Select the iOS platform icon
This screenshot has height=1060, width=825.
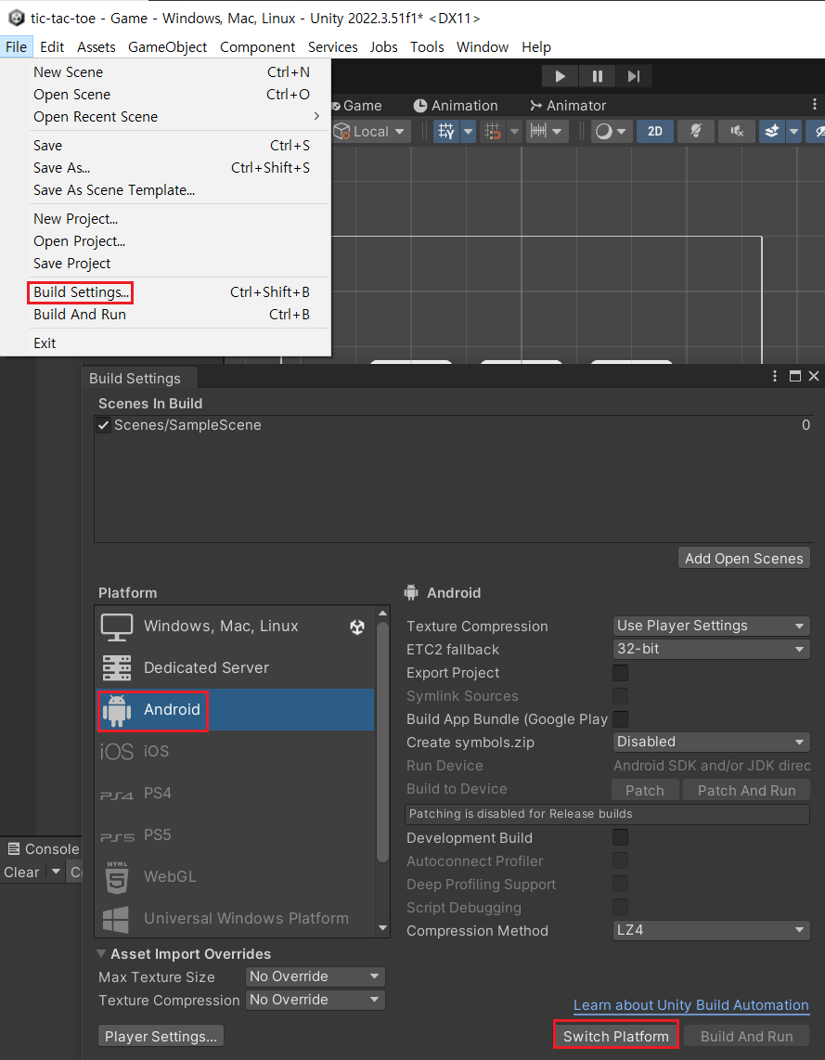[117, 752]
